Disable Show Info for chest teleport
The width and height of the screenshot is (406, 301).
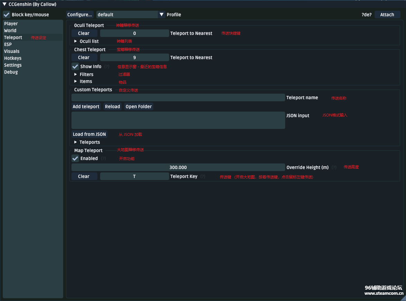click(x=75, y=66)
